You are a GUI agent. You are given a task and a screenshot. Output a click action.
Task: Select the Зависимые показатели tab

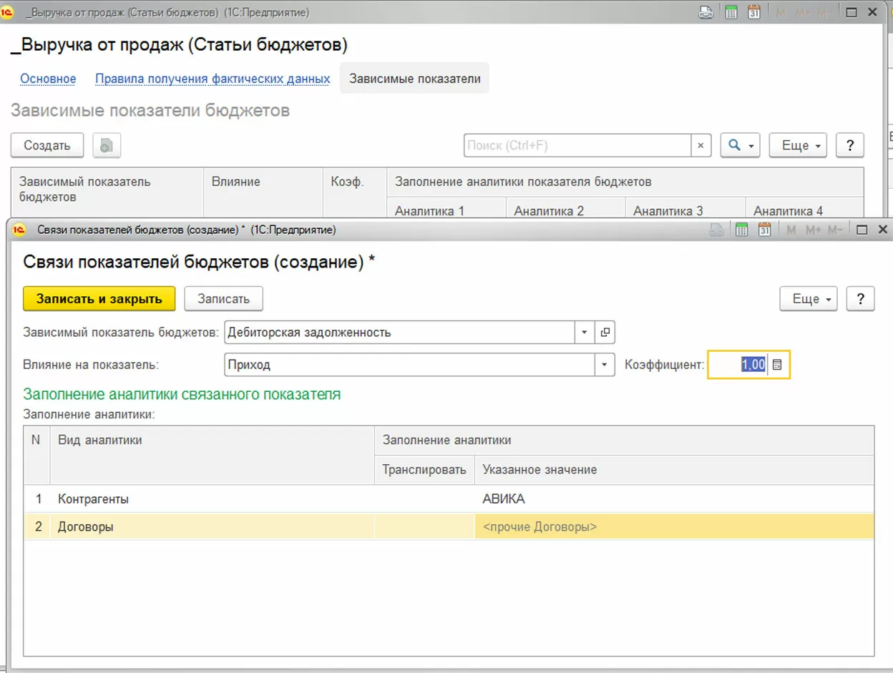click(415, 79)
